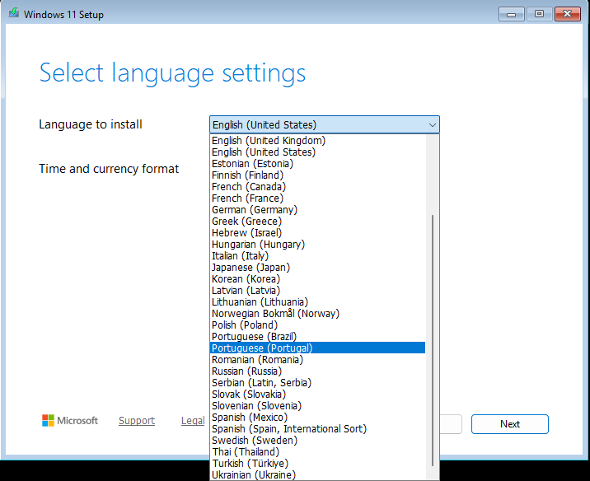Close the Windows 11 Setup window
The image size is (590, 481).
pos(568,14)
